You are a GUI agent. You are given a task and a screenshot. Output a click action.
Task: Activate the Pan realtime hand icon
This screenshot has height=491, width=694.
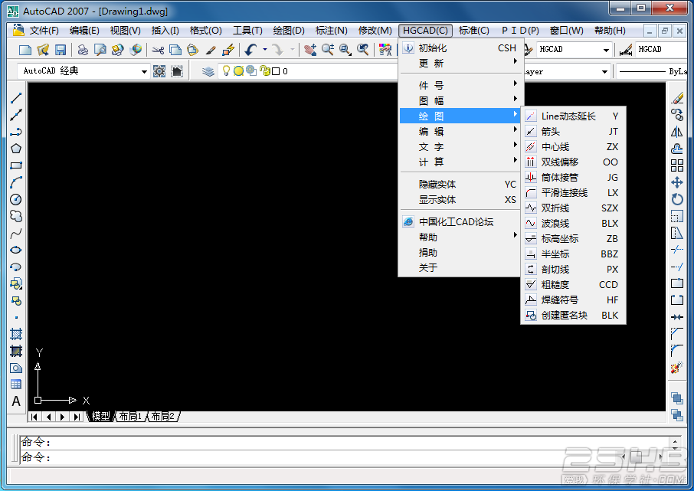point(309,50)
